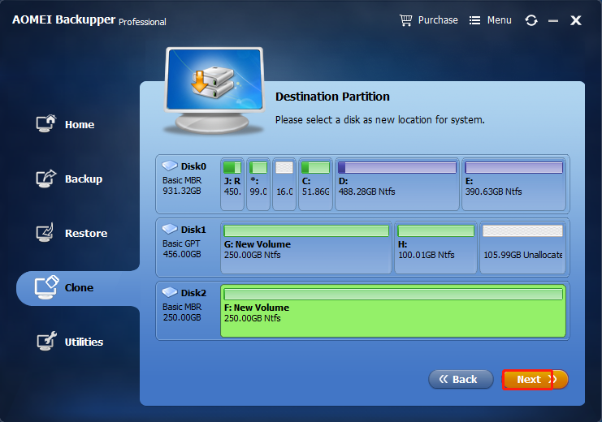Open Utilities label in sidebar
Image resolution: width=602 pixels, height=422 pixels.
tap(84, 342)
